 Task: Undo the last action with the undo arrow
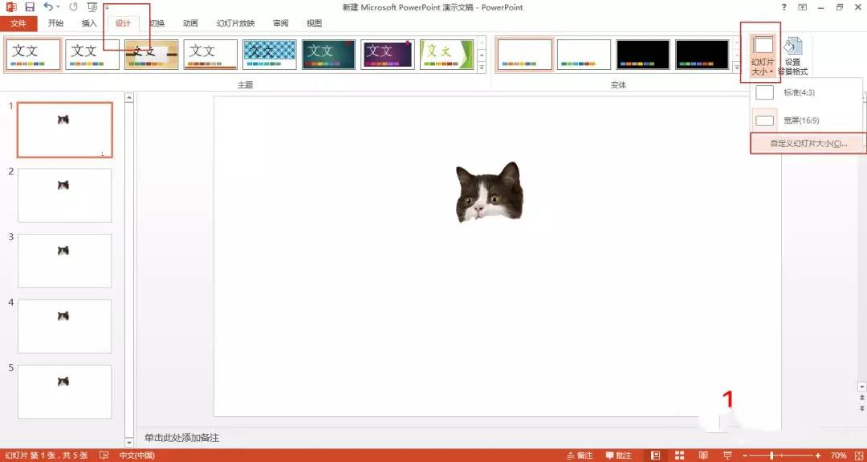(x=49, y=7)
